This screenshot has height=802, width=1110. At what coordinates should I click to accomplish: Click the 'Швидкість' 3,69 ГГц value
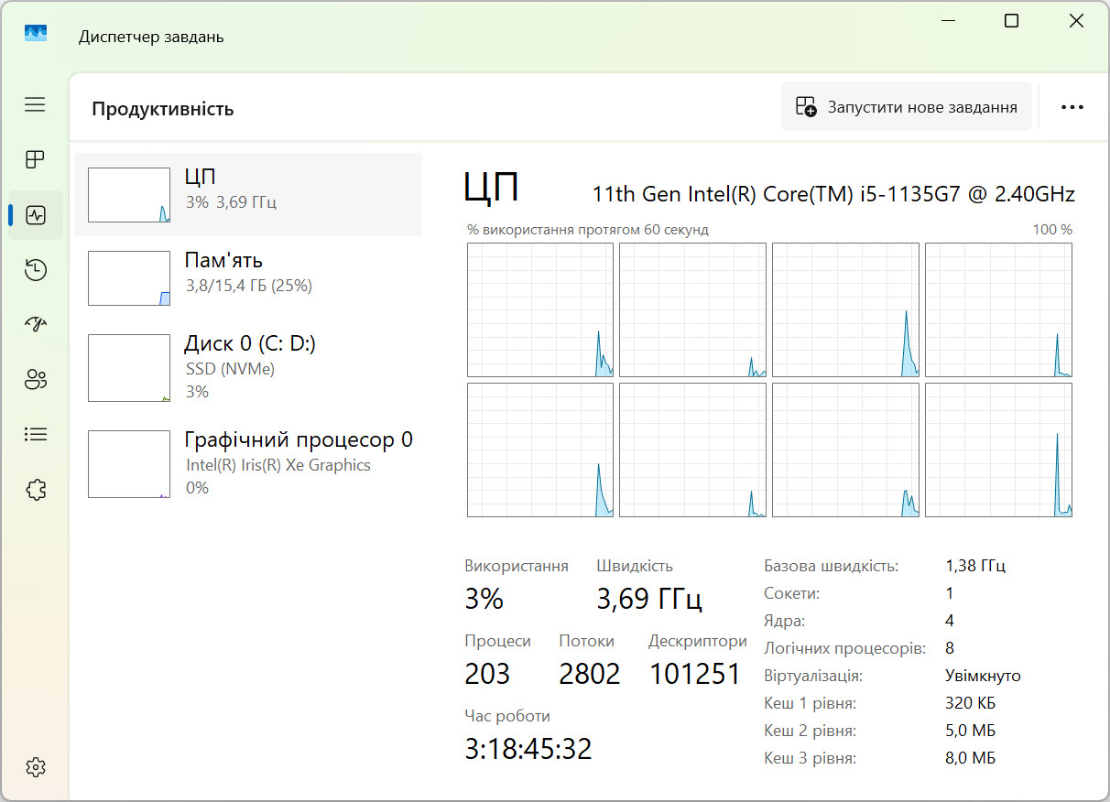click(649, 600)
